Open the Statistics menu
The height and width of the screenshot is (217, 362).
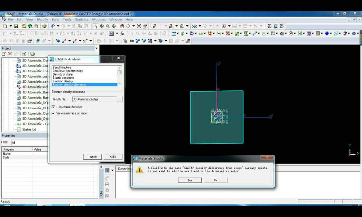[82, 19]
